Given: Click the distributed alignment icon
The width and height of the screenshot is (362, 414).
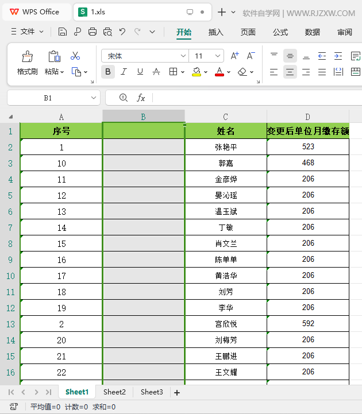Looking at the screenshot, I should coord(338,72).
